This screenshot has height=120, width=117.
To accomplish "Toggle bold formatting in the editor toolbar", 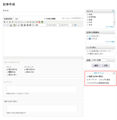I will [x=4, y=22].
